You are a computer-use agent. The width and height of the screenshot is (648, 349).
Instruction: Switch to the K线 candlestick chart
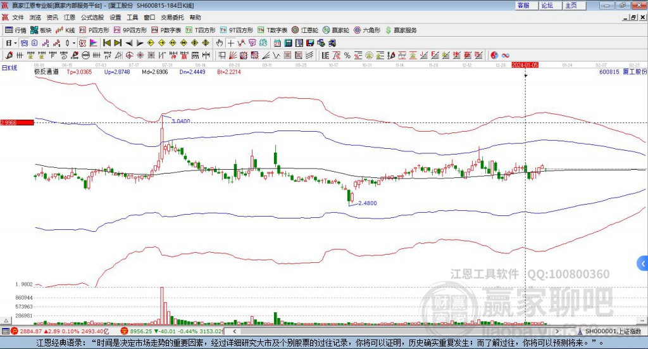(65, 30)
